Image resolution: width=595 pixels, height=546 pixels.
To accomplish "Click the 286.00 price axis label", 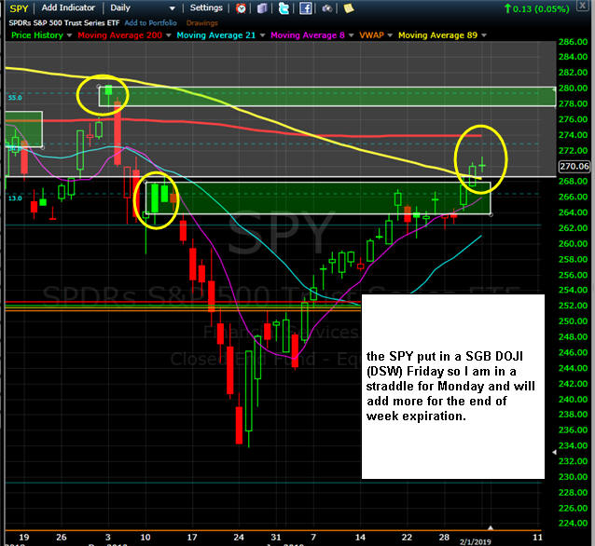I will click(573, 42).
